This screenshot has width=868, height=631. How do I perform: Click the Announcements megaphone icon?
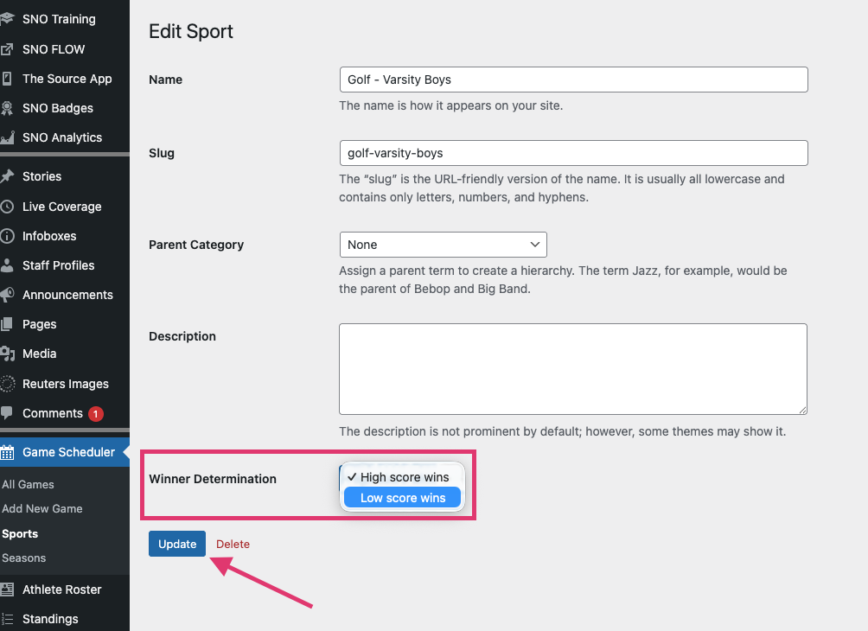click(7, 295)
